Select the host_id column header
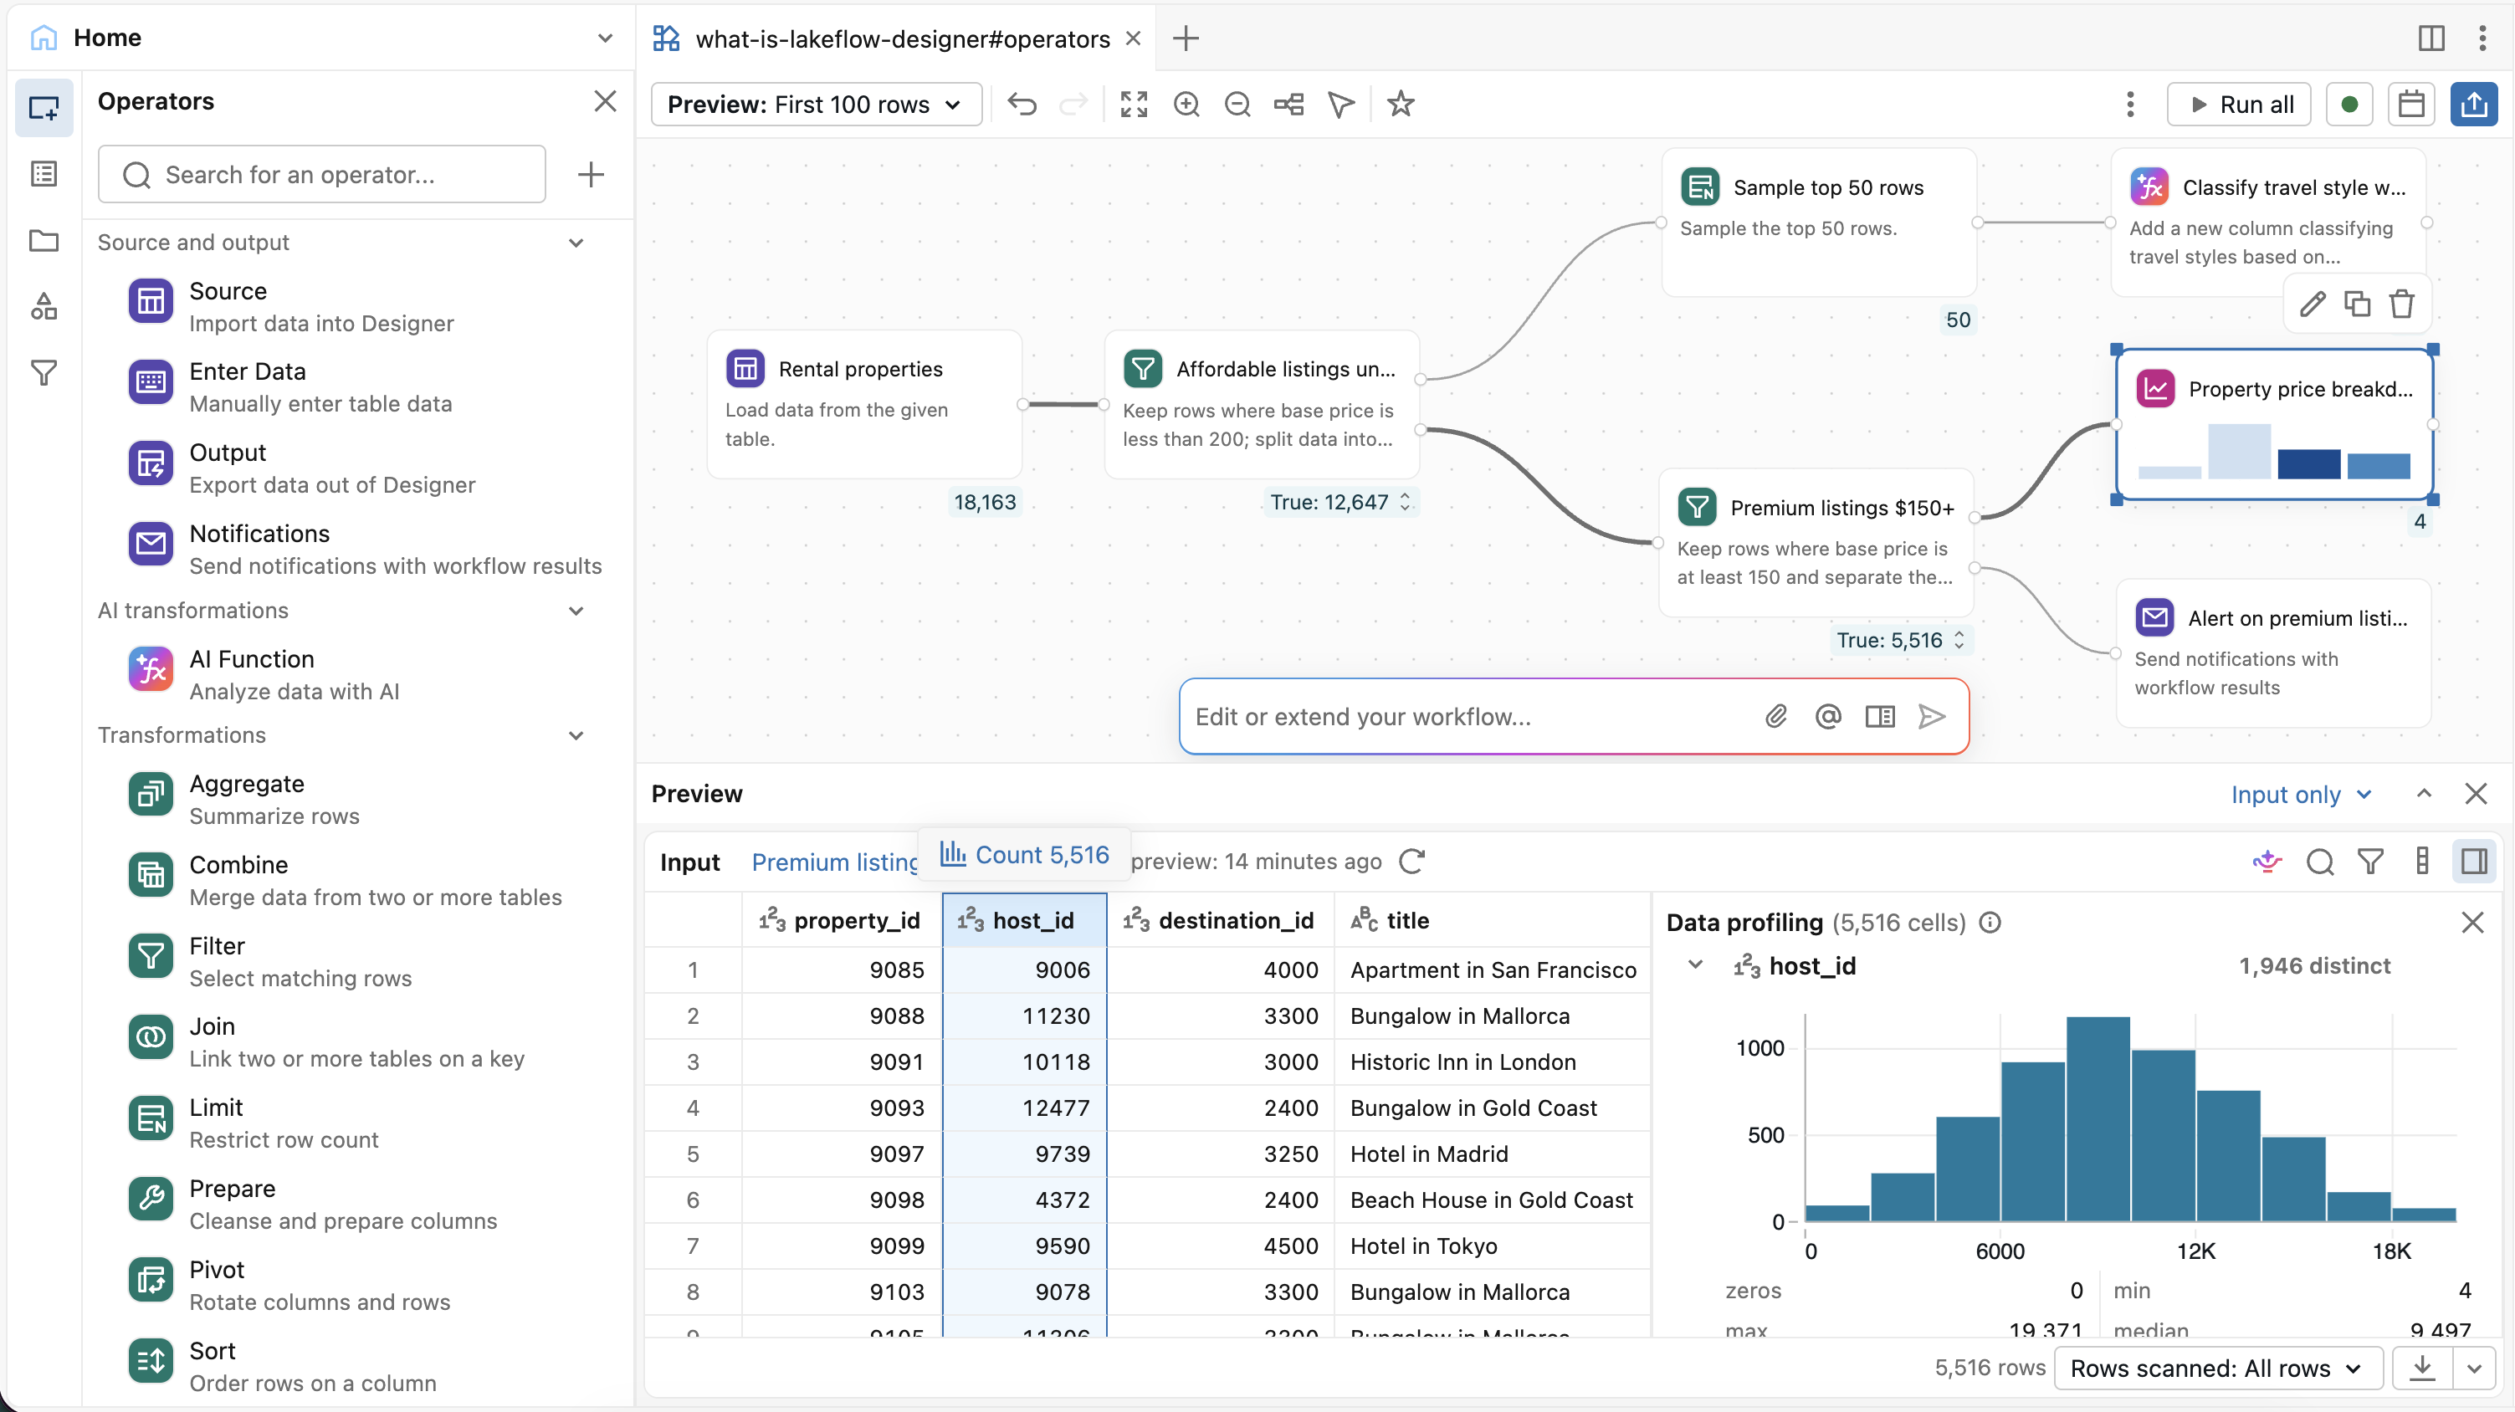Image resolution: width=2515 pixels, height=1412 pixels. pos(1024,920)
